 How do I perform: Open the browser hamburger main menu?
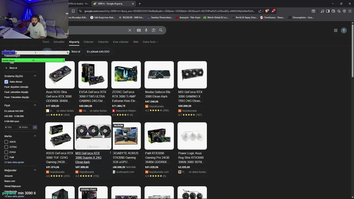pos(350,11)
